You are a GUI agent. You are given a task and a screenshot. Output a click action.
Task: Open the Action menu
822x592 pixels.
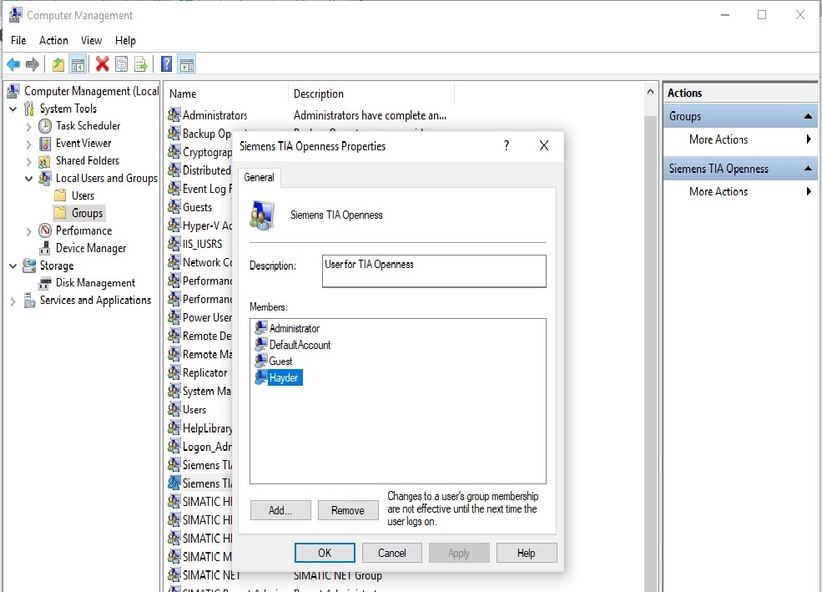(53, 40)
